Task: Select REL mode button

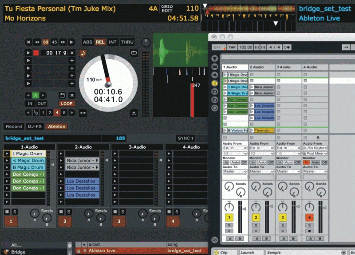Action: point(100,42)
